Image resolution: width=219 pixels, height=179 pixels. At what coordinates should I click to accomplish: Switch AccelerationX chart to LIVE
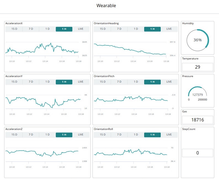[x=81, y=29]
